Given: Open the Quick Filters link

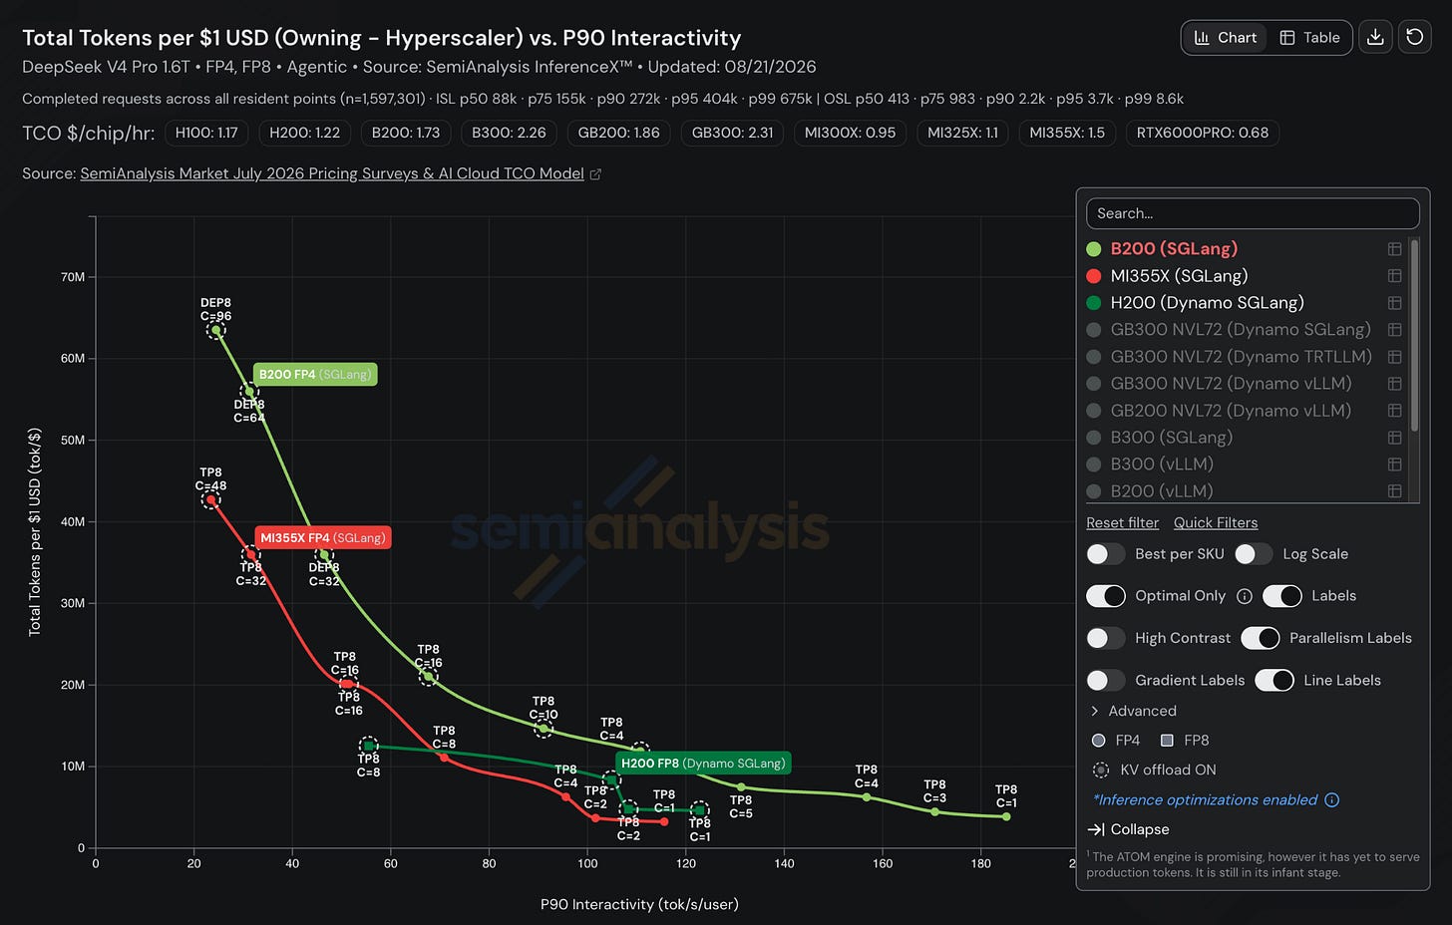Looking at the screenshot, I should [x=1216, y=523].
